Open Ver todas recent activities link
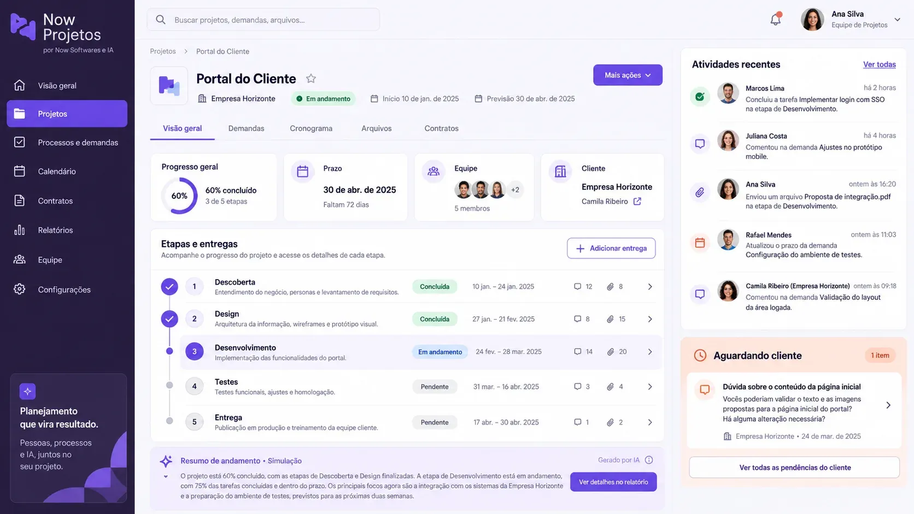The image size is (914, 514). [x=879, y=64]
